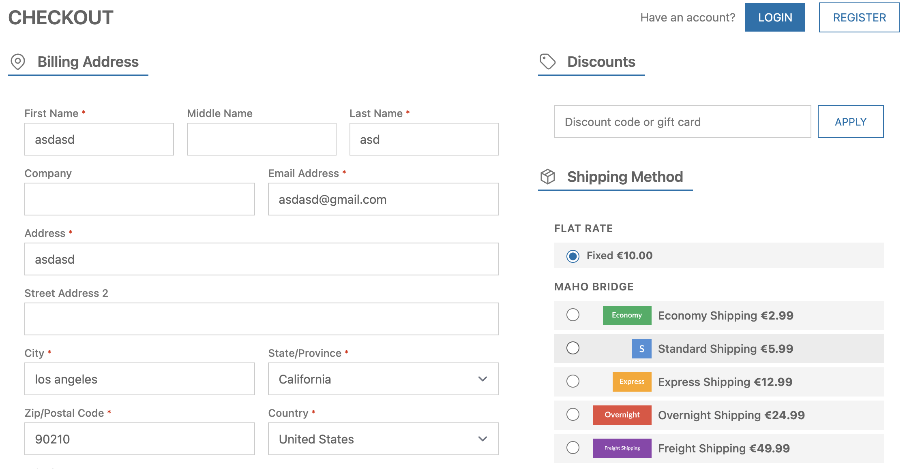Image resolution: width=905 pixels, height=469 pixels.
Task: Click the Middle Name input field
Action: (262, 139)
